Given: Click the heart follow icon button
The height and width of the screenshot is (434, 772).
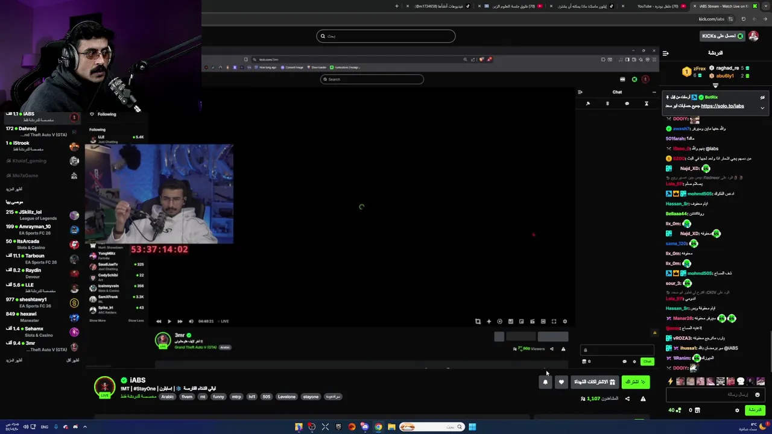Looking at the screenshot, I should 561,382.
